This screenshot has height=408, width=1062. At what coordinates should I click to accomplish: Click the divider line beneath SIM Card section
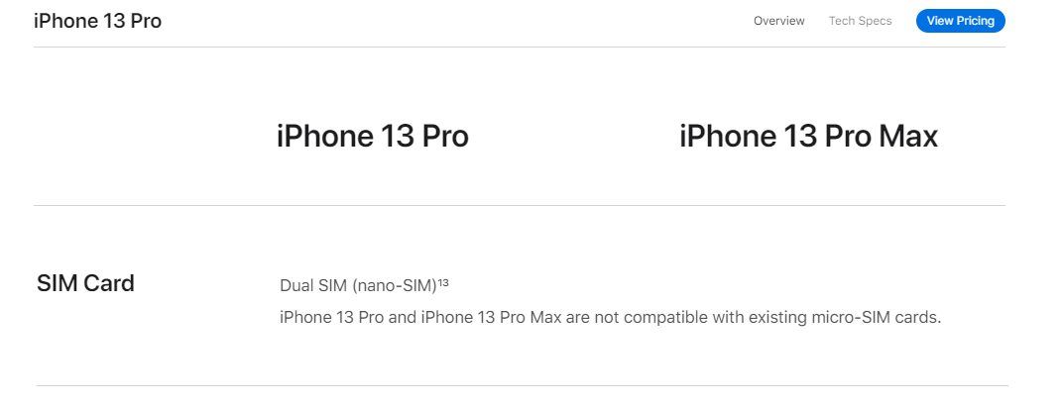click(x=523, y=385)
